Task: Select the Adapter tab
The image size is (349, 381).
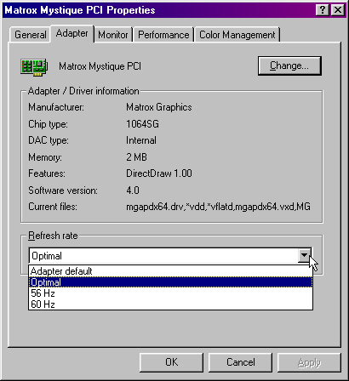Action: tap(72, 33)
